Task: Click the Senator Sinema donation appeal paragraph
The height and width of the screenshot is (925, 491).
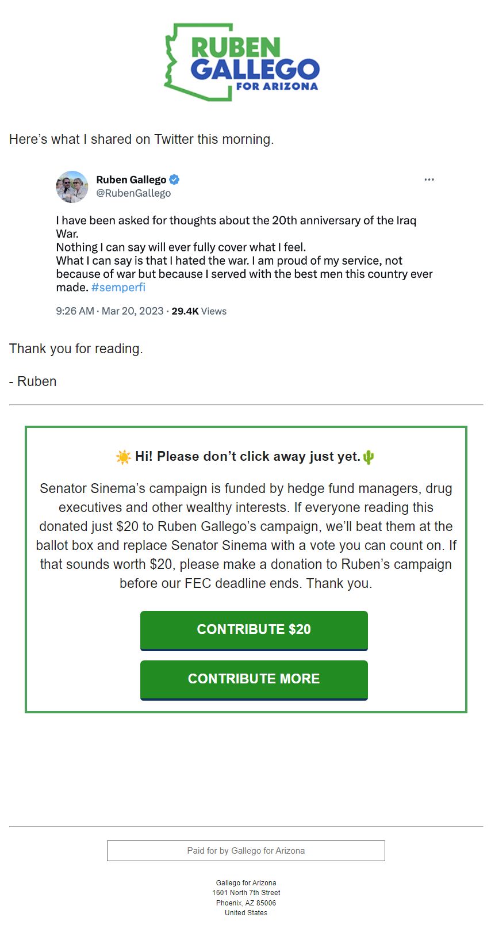Action: click(246, 536)
